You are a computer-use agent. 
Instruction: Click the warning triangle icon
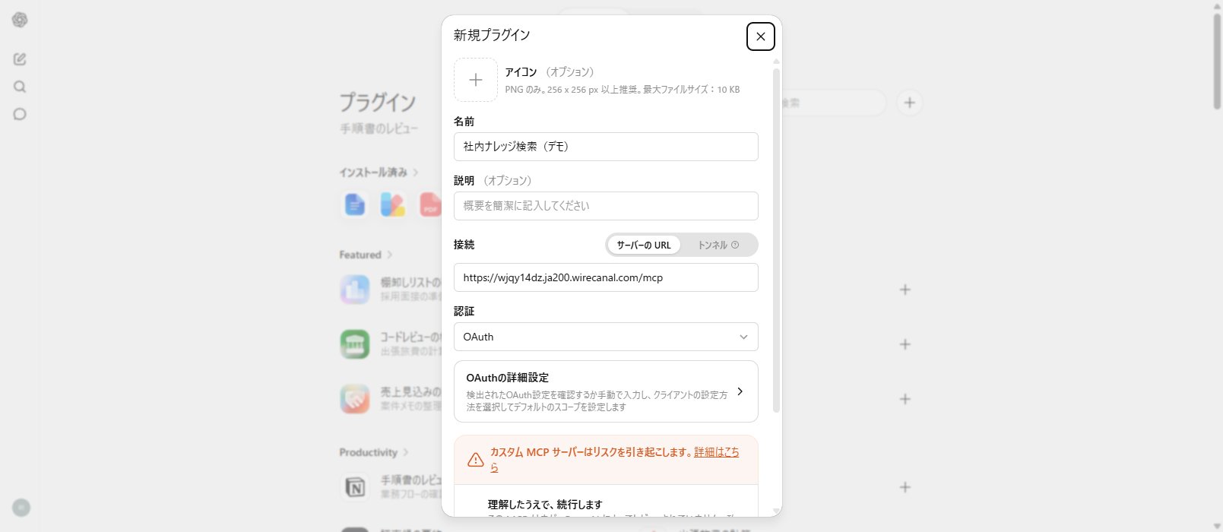point(476,460)
